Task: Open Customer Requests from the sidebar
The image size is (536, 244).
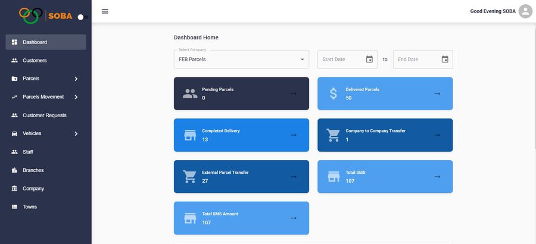Action: (46, 115)
